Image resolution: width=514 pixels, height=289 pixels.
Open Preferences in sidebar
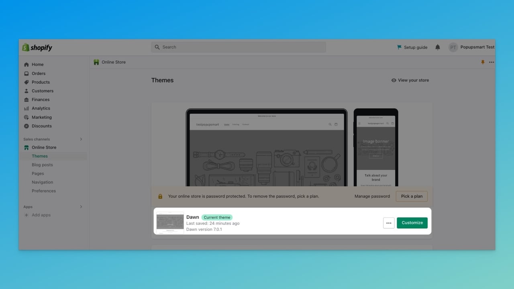click(44, 191)
